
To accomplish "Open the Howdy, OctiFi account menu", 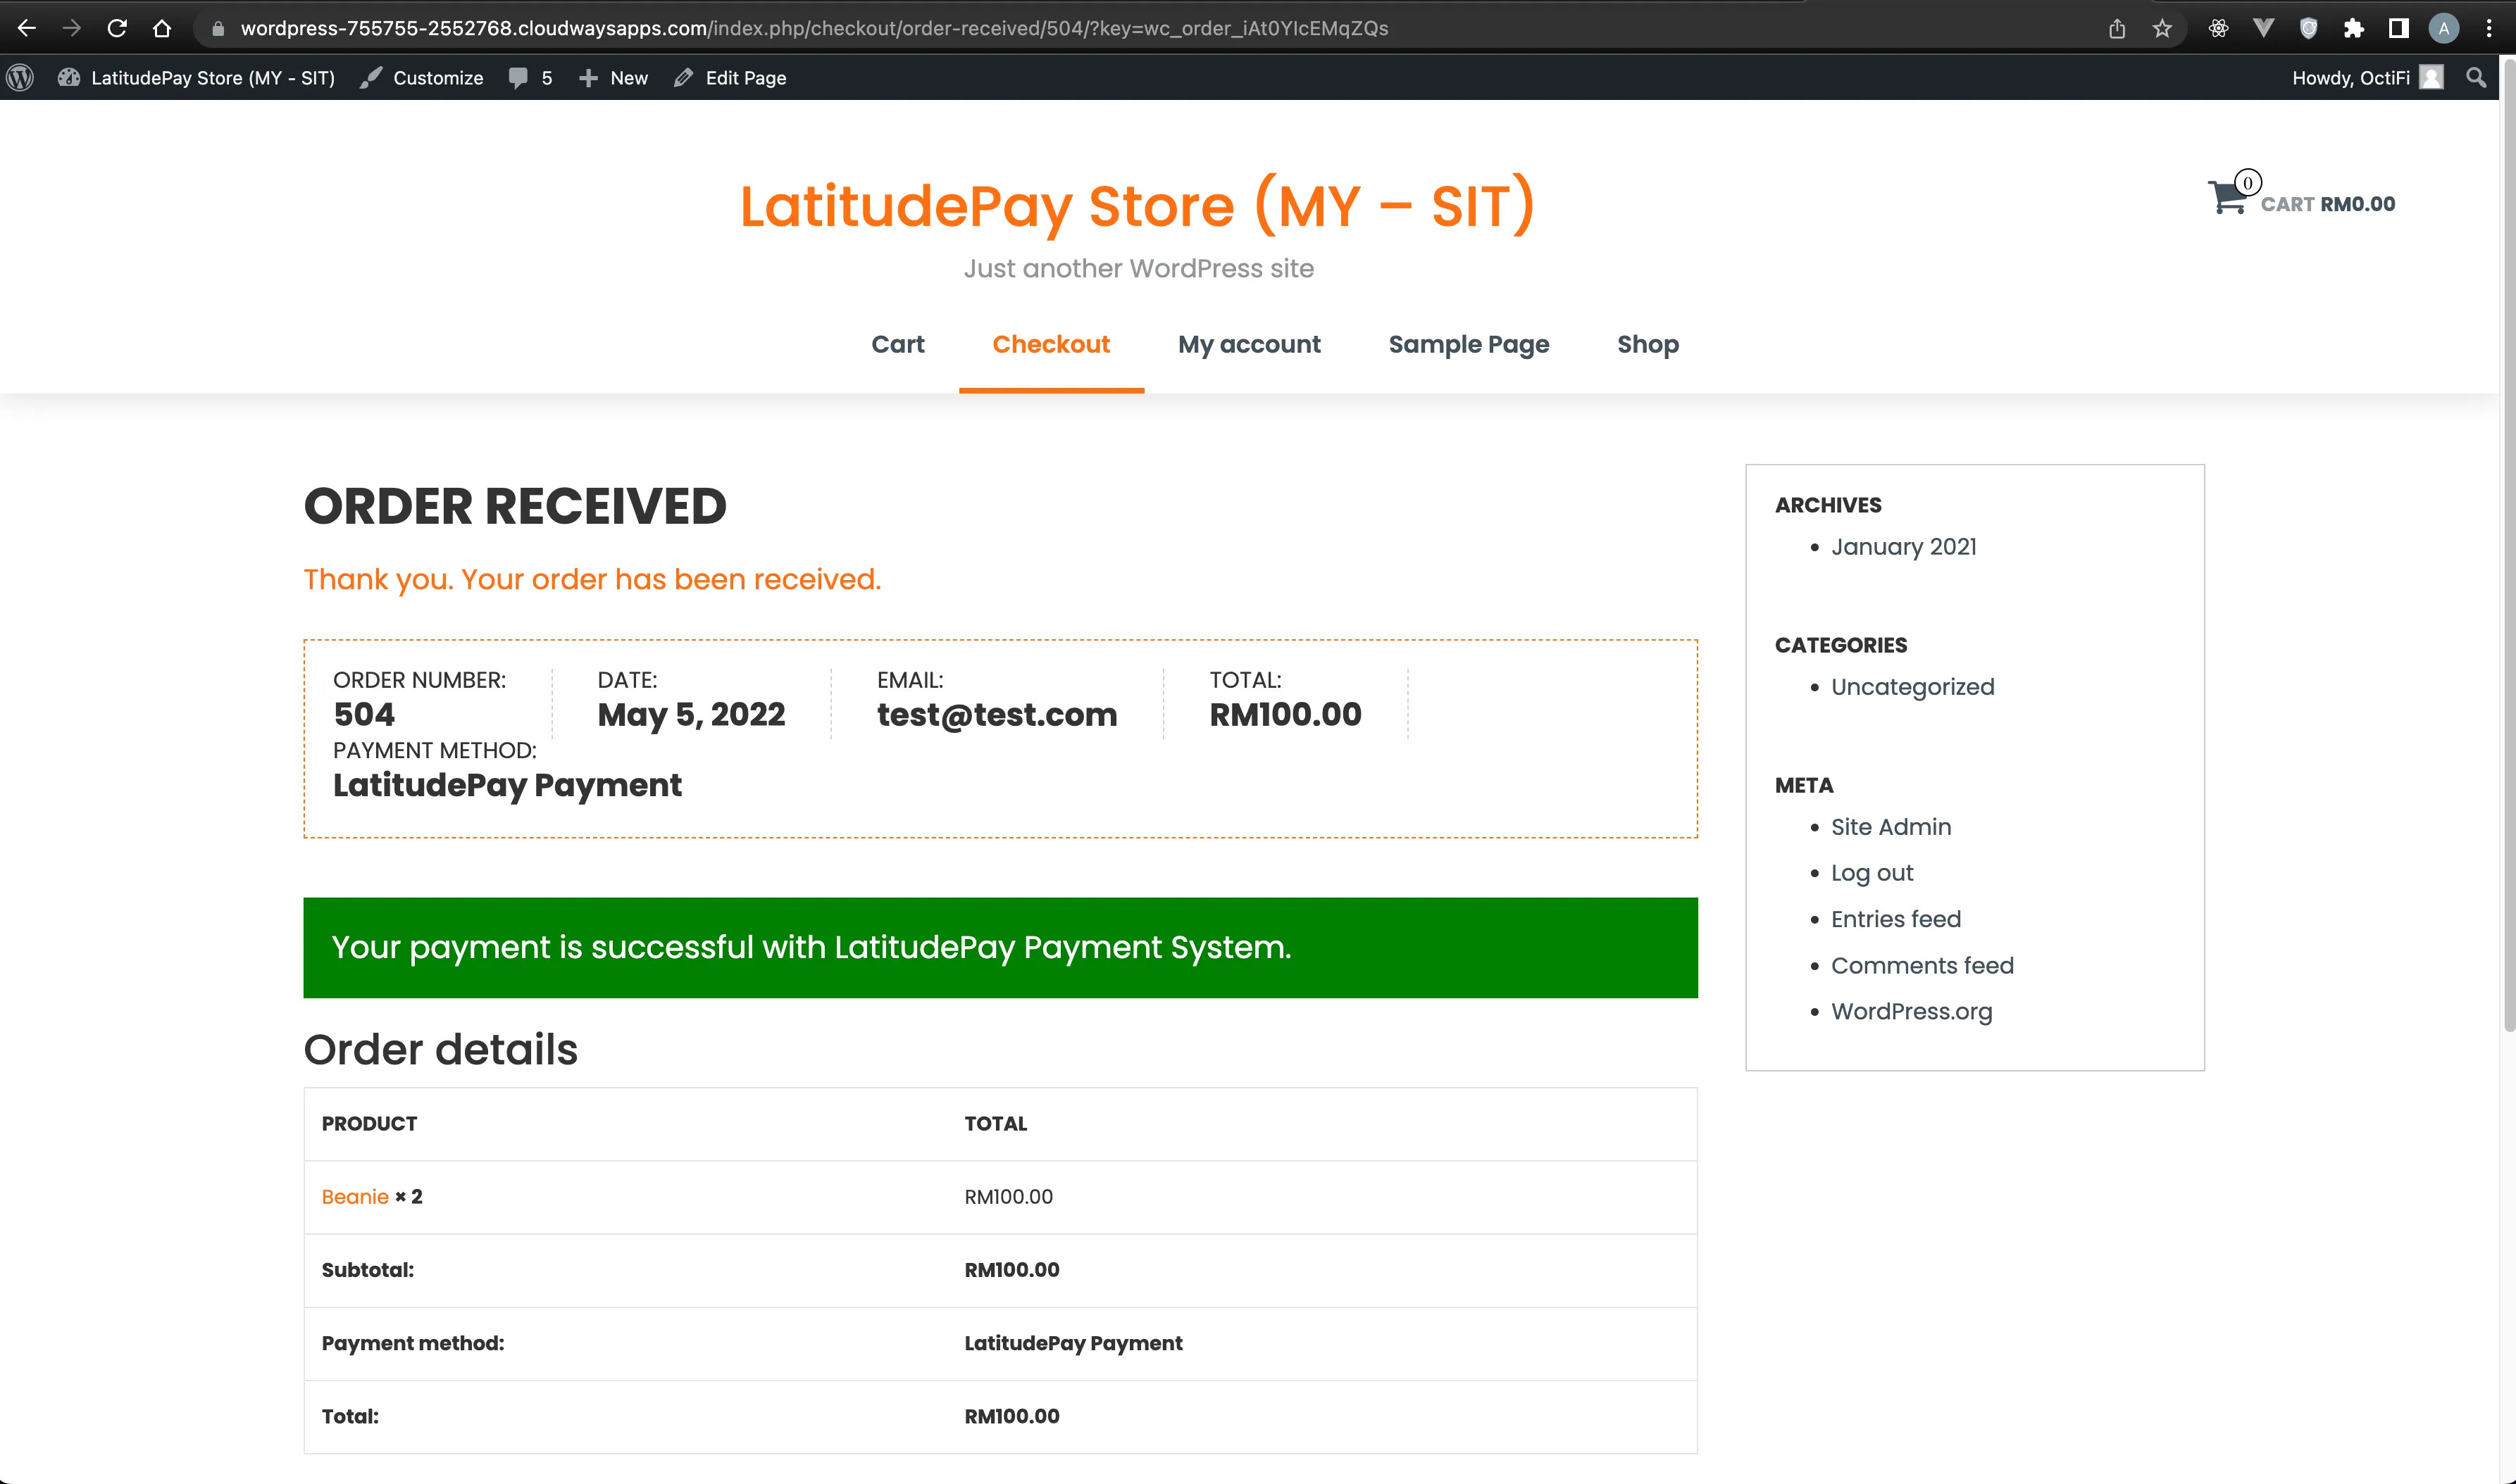I will tap(2367, 78).
